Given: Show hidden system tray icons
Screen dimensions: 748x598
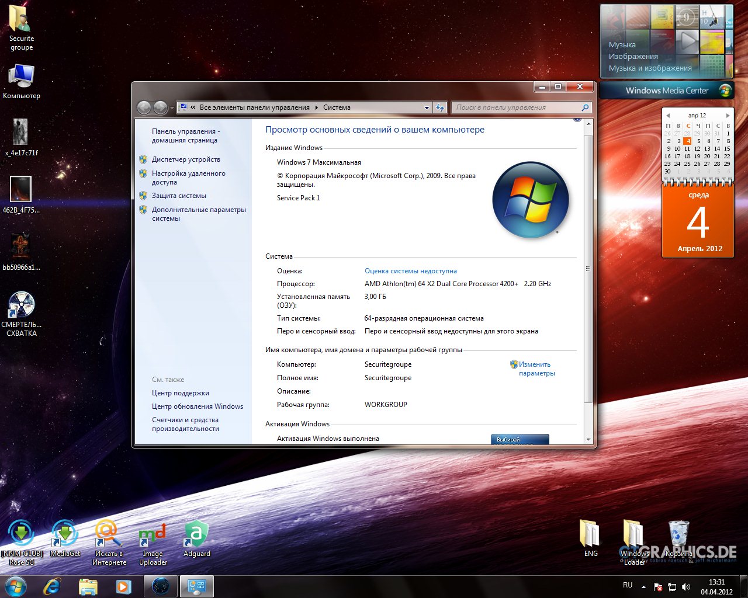Looking at the screenshot, I should [644, 587].
